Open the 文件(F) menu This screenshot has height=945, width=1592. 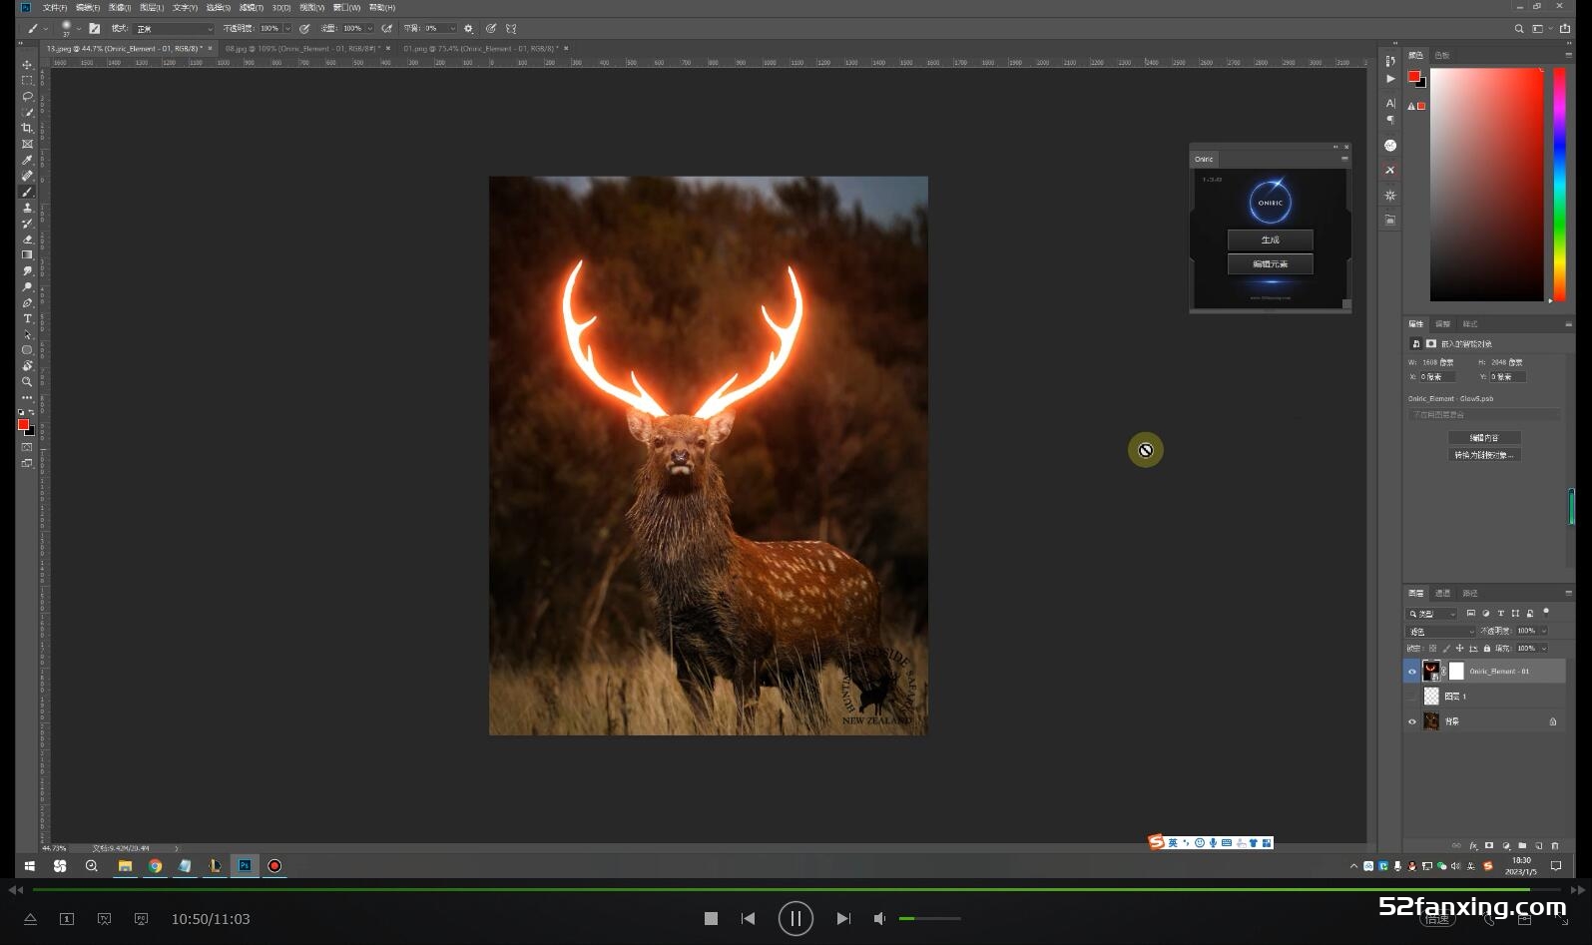(54, 7)
